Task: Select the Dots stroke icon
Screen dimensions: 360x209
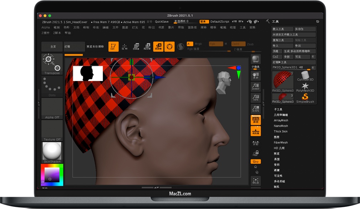Action: (x=51, y=85)
